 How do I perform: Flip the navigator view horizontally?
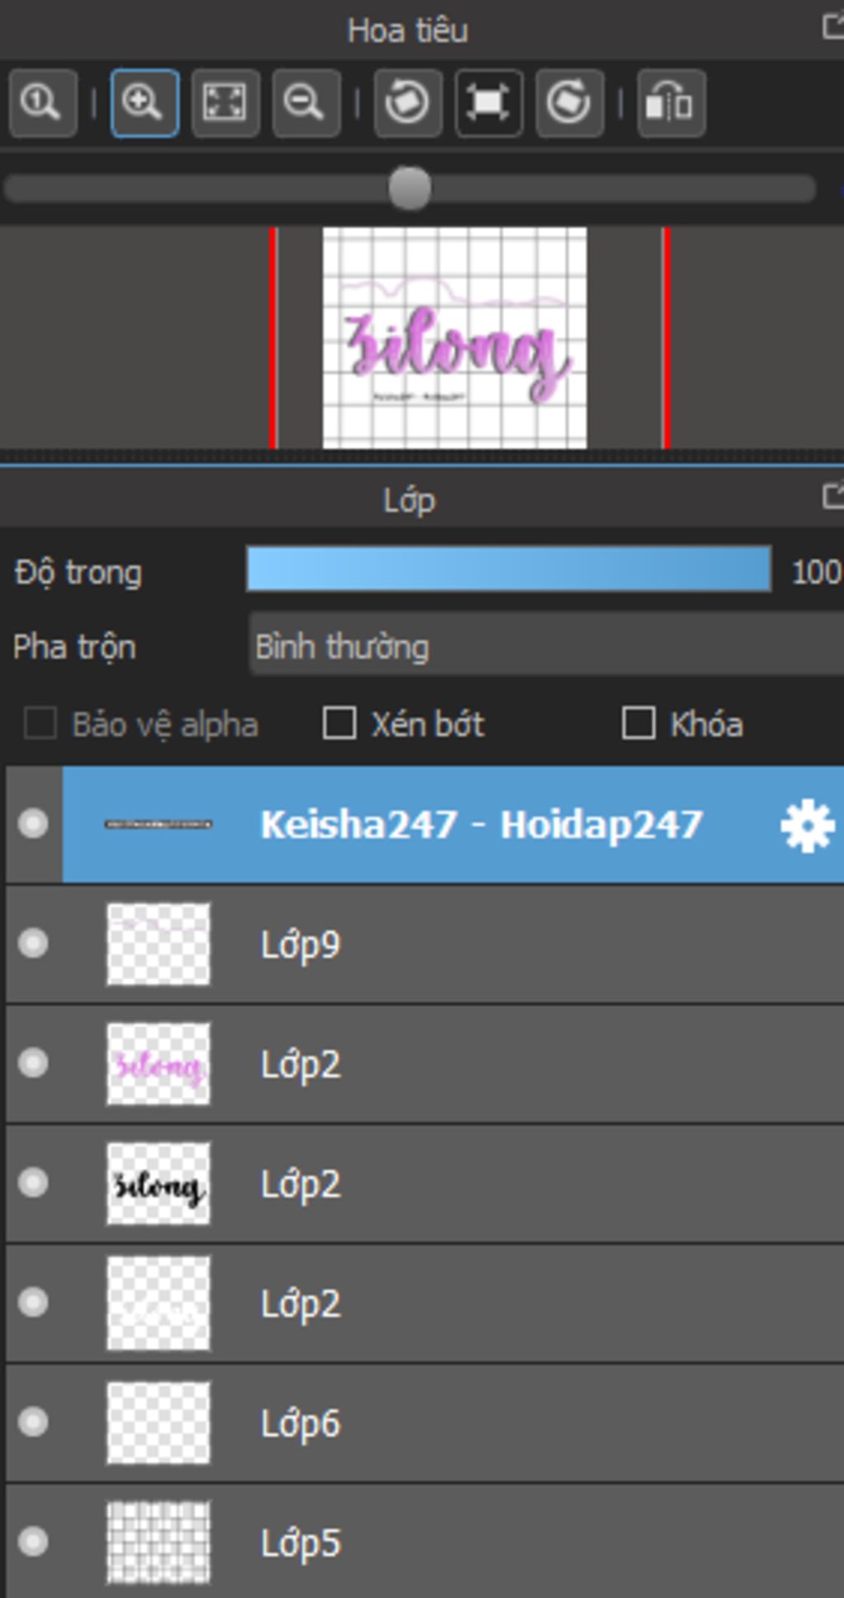671,104
